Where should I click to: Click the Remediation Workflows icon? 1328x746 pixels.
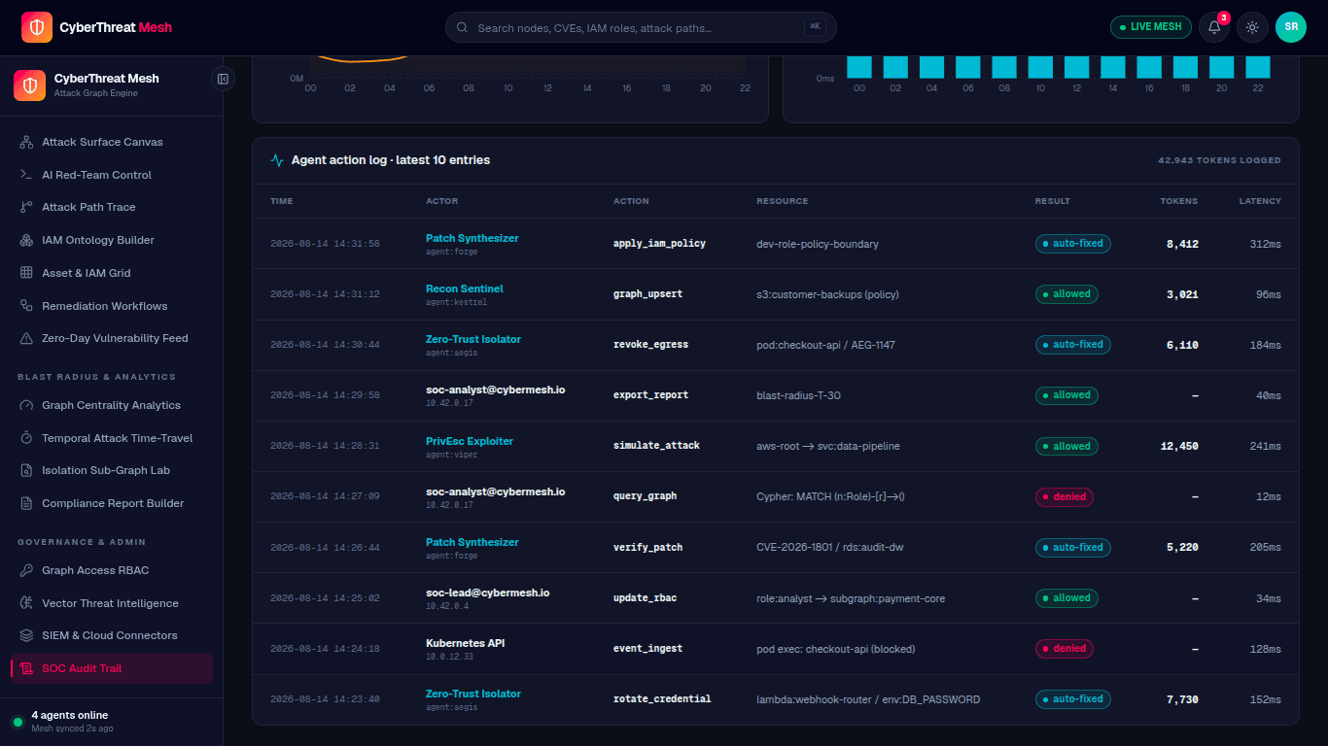coord(26,306)
